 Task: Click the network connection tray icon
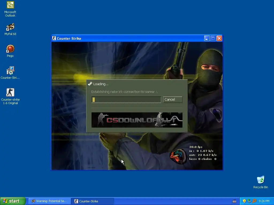point(249,201)
